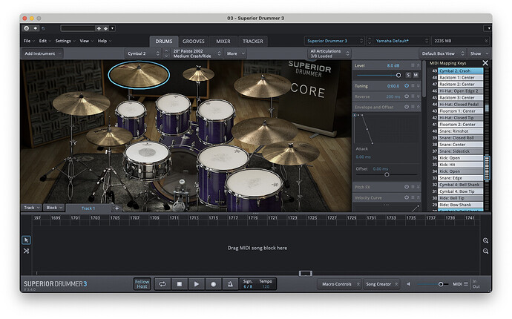
Task: Open the View menu
Action: (x=86, y=41)
